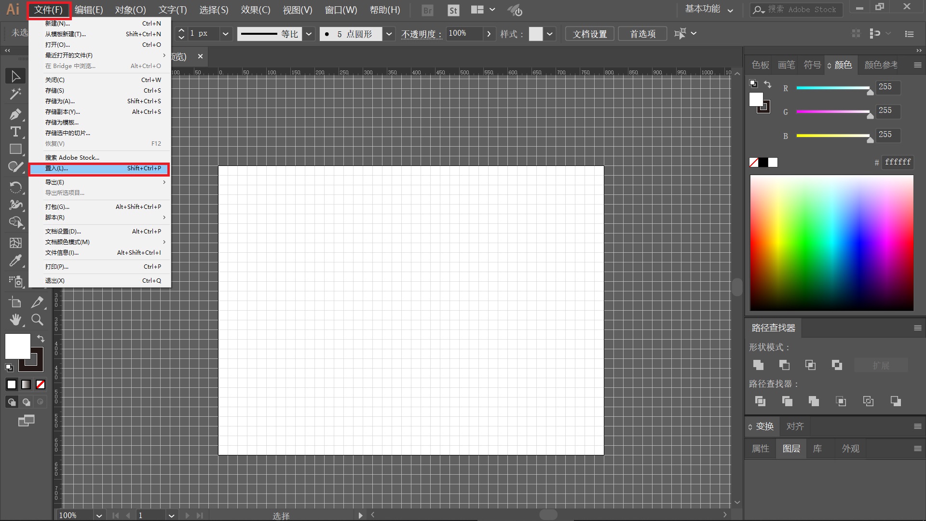926x521 pixels.
Task: Select the Zoom magnifier tool
Action: click(x=37, y=319)
